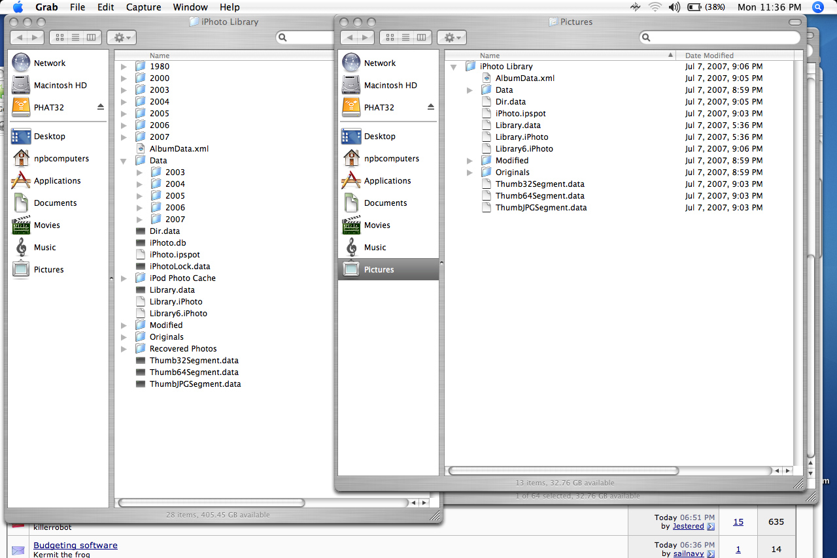The width and height of the screenshot is (837, 558).
Task: Switch Pictures window to column view
Action: point(421,37)
